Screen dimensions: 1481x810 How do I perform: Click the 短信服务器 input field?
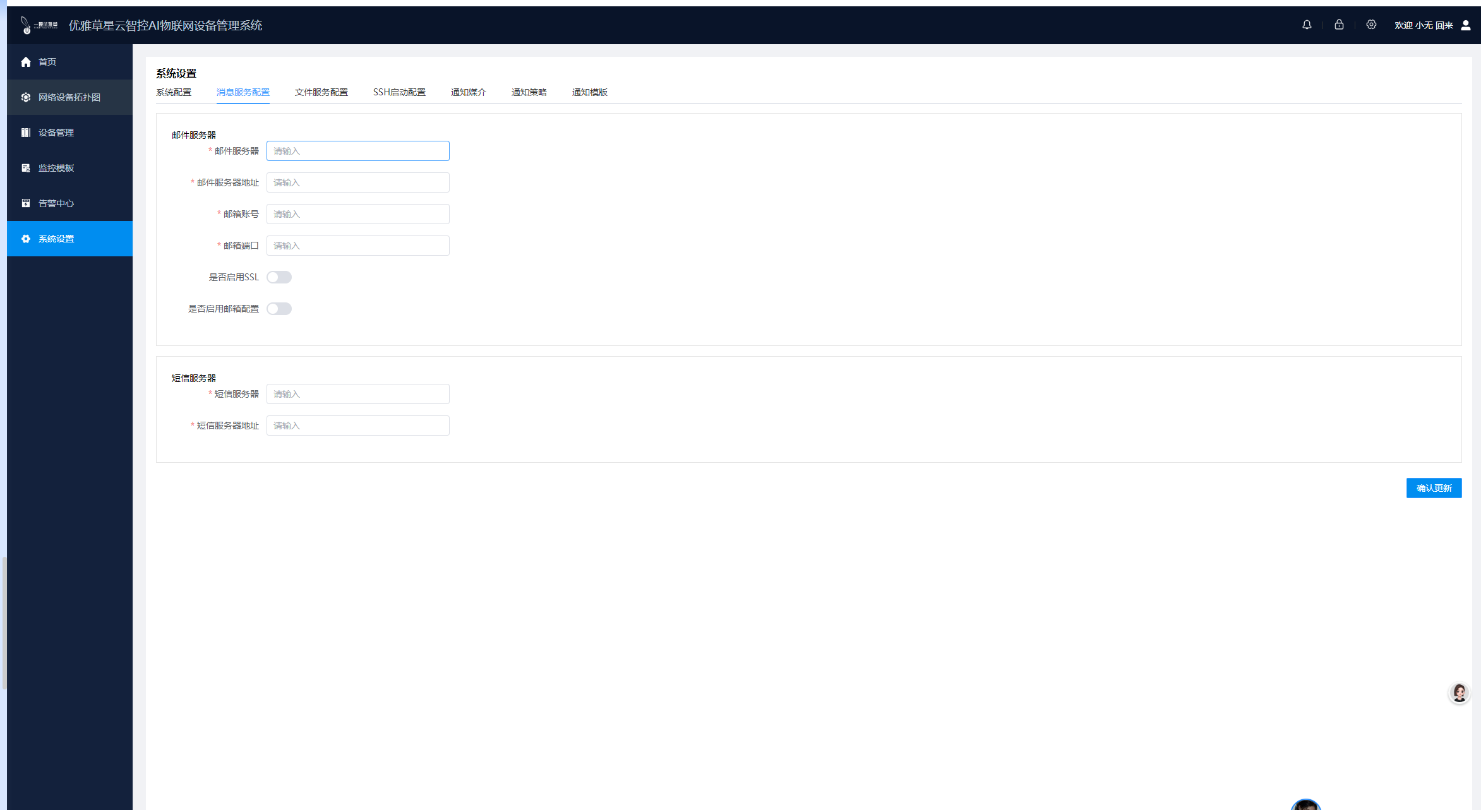point(357,394)
